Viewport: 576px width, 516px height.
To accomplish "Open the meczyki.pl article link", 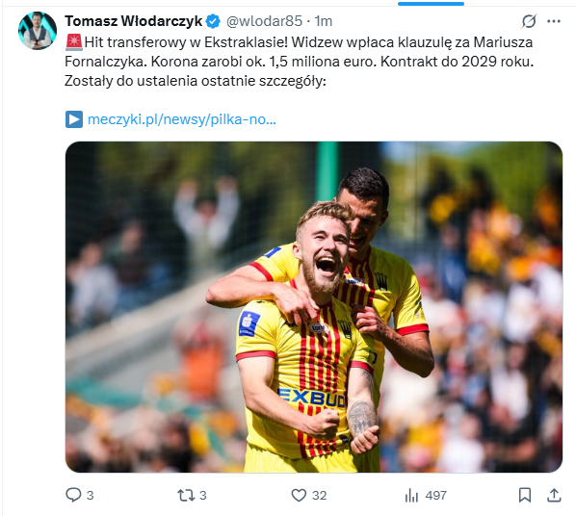I will point(182,119).
